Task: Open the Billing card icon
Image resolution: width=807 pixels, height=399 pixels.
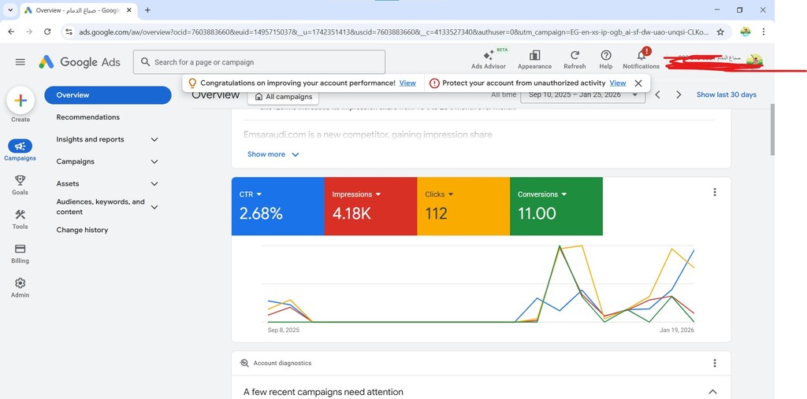Action: coord(20,249)
